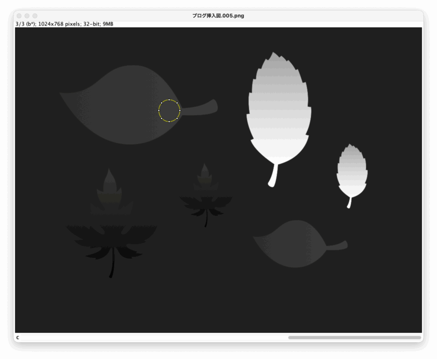Click the left handle of the oval selection
The width and height of the screenshot is (437, 359).
point(159,111)
